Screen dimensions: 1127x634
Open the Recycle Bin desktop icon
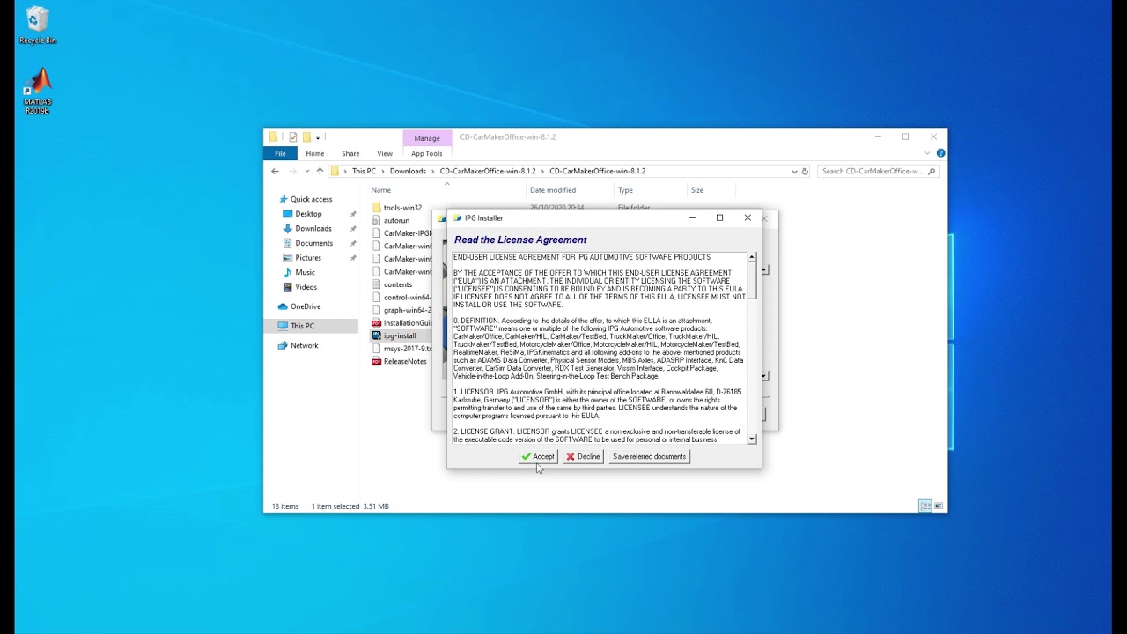click(x=37, y=26)
